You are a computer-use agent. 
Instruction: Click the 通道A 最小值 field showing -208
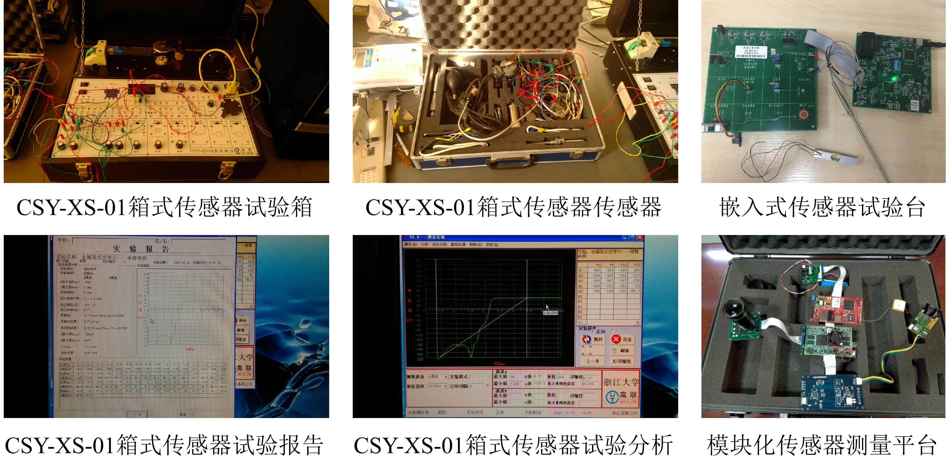[x=516, y=383]
